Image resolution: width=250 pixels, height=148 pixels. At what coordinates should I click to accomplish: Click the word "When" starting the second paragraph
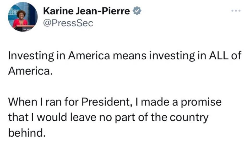pyautogui.click(x=21, y=102)
